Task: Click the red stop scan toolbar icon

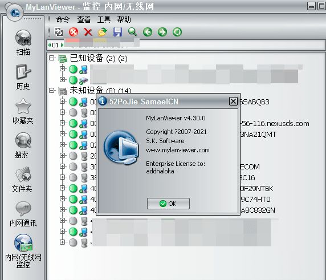Action: pyautogui.click(x=74, y=32)
